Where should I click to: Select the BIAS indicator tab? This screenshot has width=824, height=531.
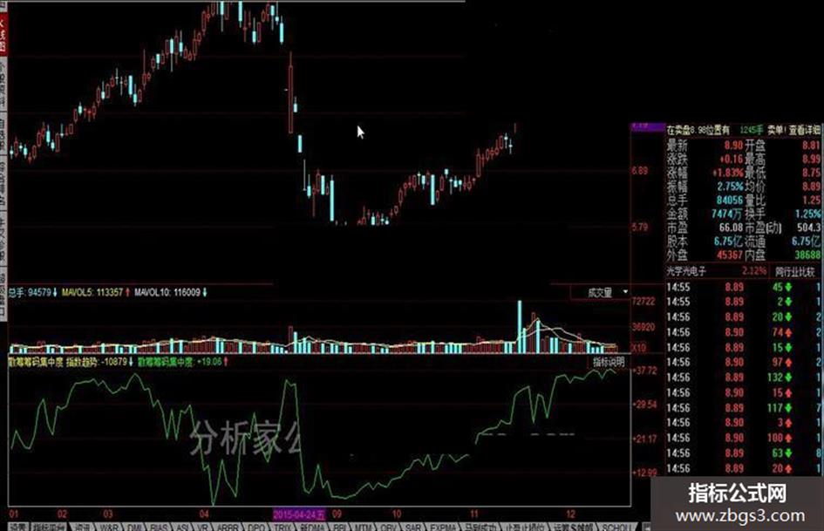(x=158, y=527)
